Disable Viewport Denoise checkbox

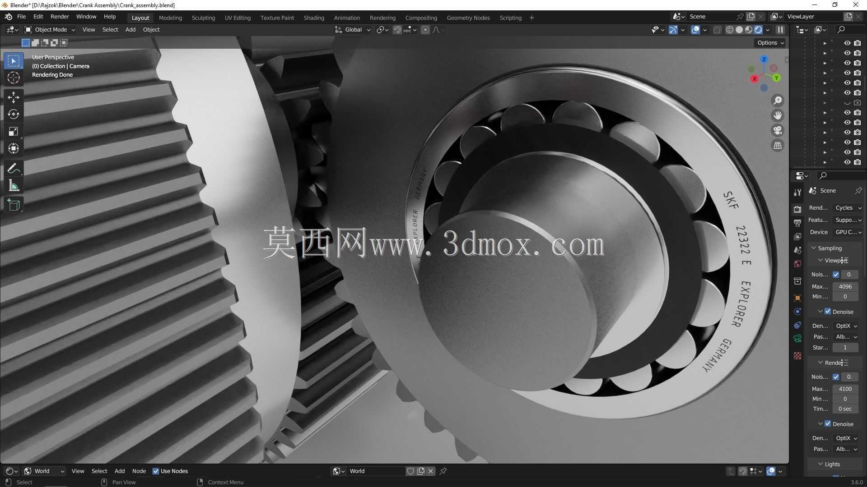click(828, 312)
